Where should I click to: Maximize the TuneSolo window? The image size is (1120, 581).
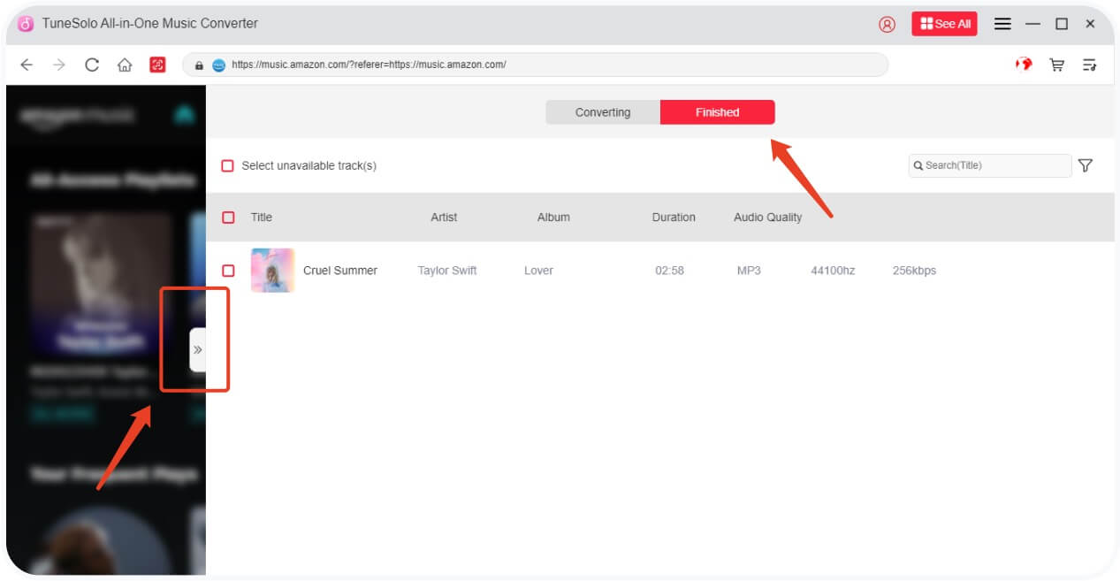[1062, 24]
